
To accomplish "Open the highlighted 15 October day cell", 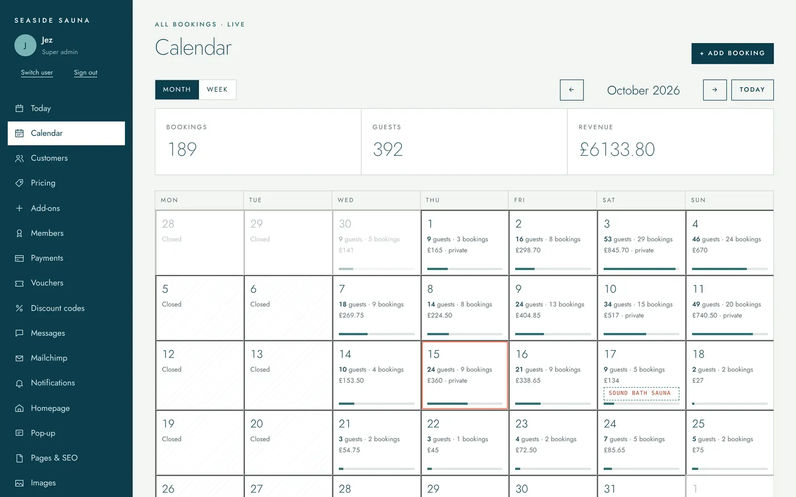I will [465, 376].
